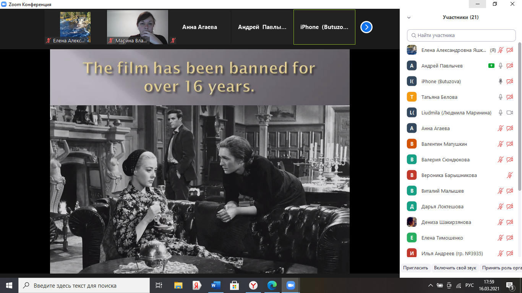Image resolution: width=522 pixels, height=293 pixels.
Task: Show hidden system tray icons chevron
Action: (x=431, y=285)
